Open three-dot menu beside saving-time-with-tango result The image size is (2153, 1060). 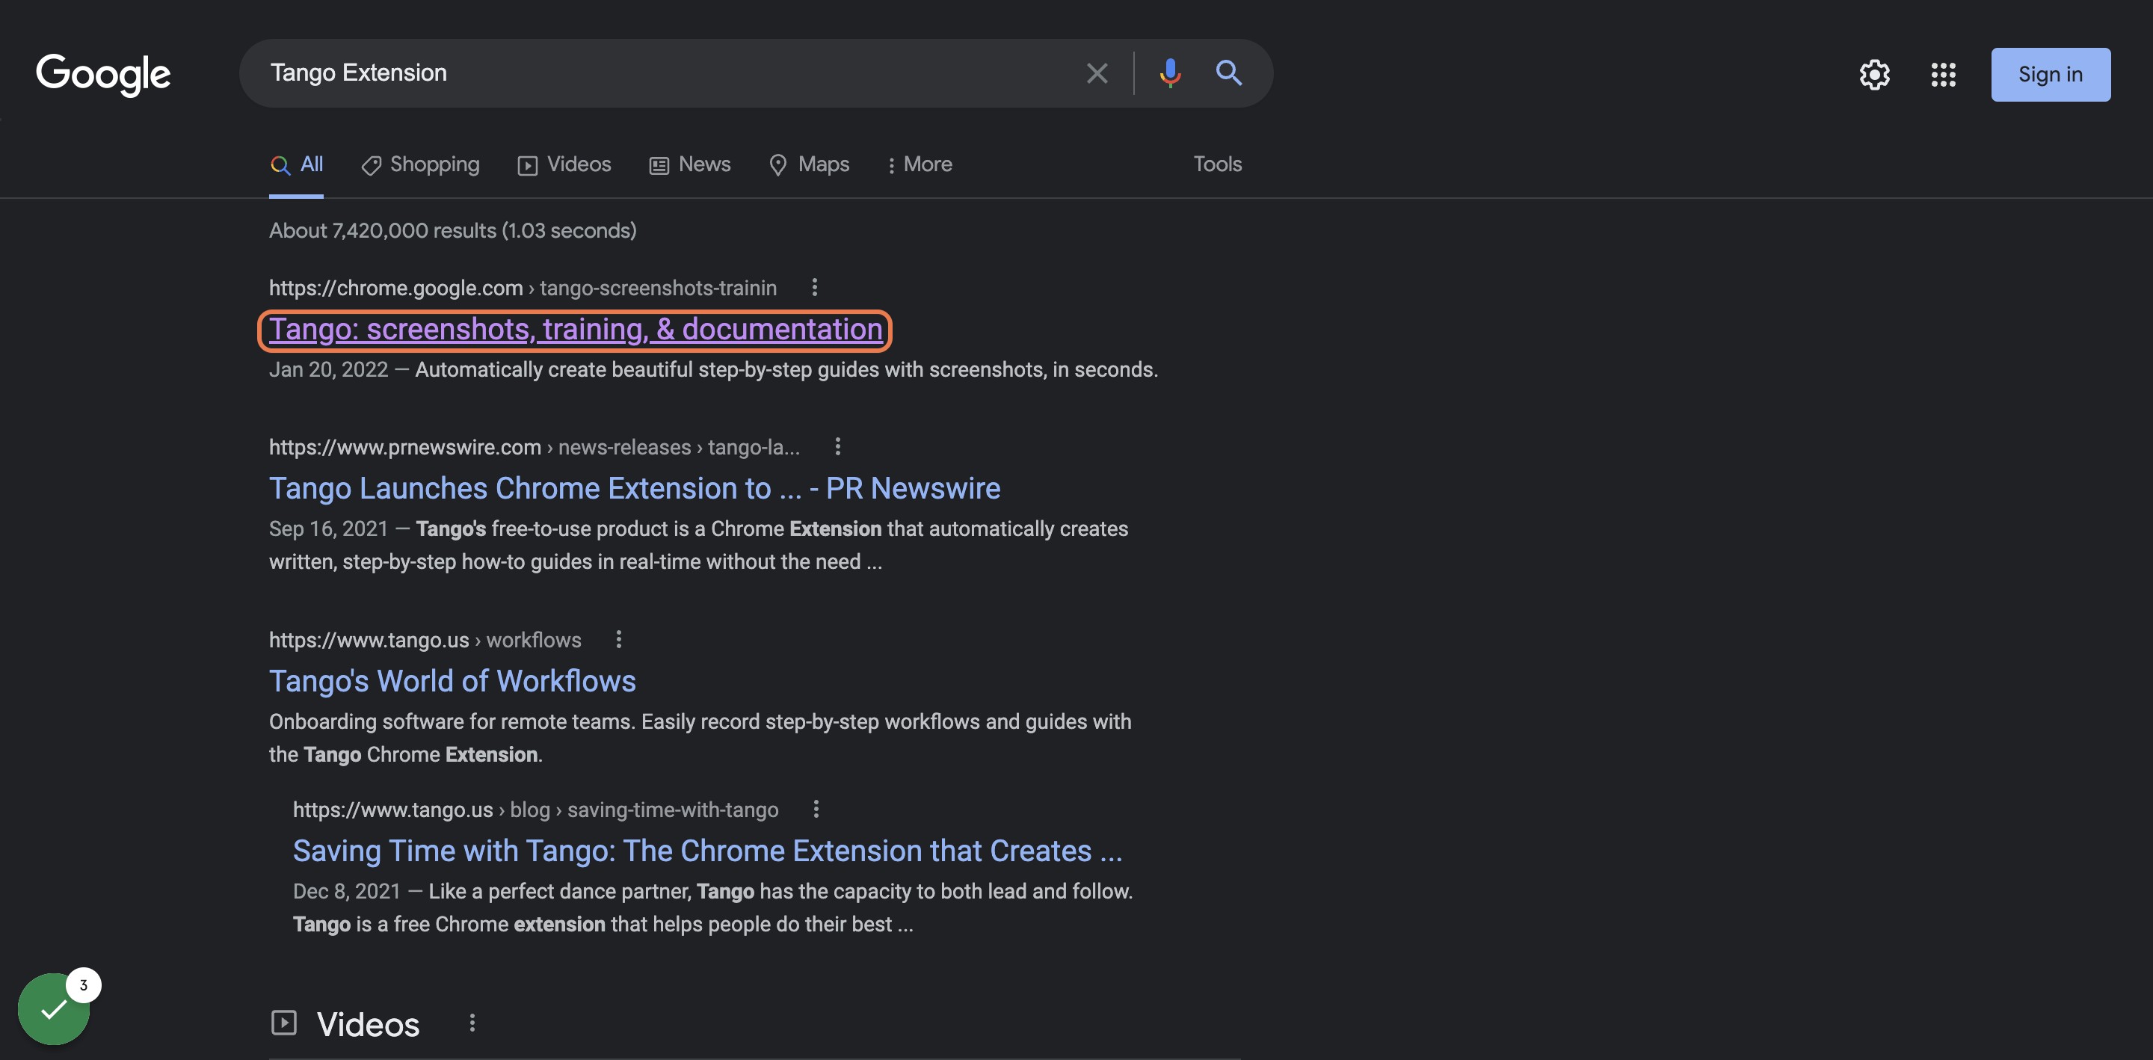[x=816, y=808]
